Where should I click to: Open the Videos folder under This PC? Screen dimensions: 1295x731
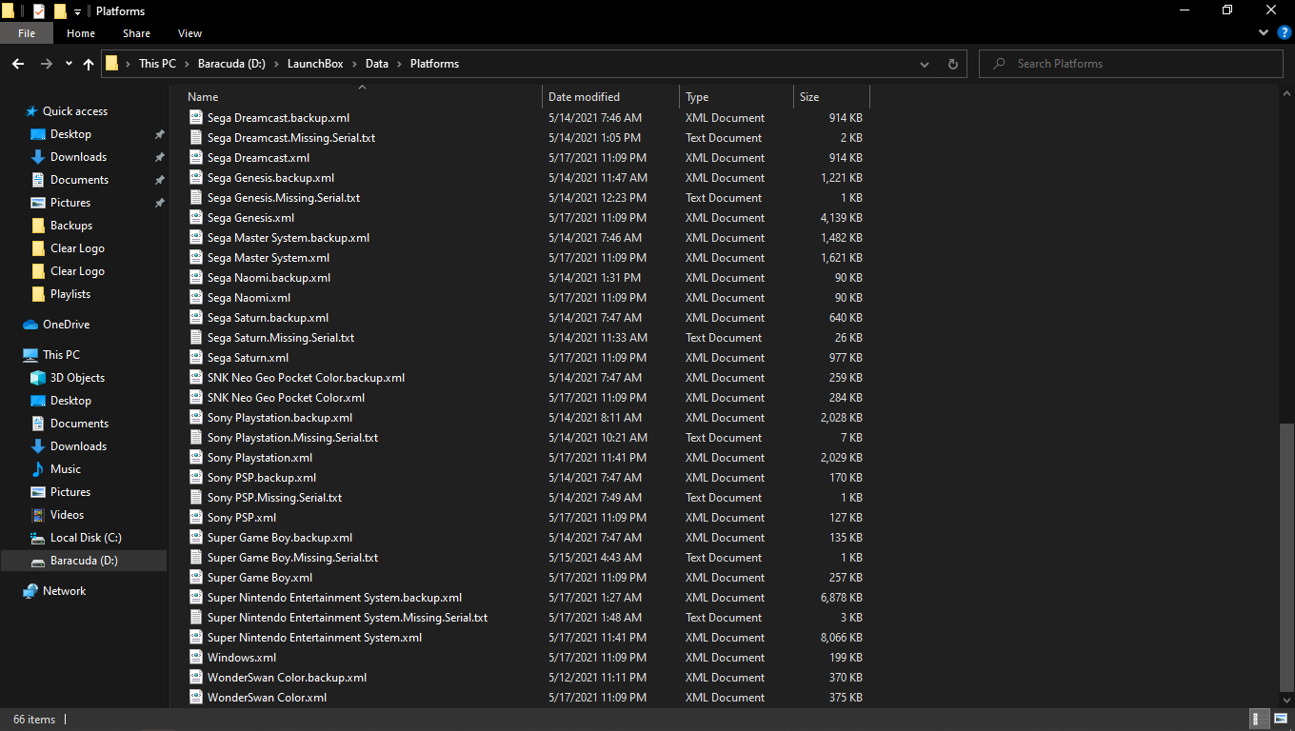tap(67, 515)
